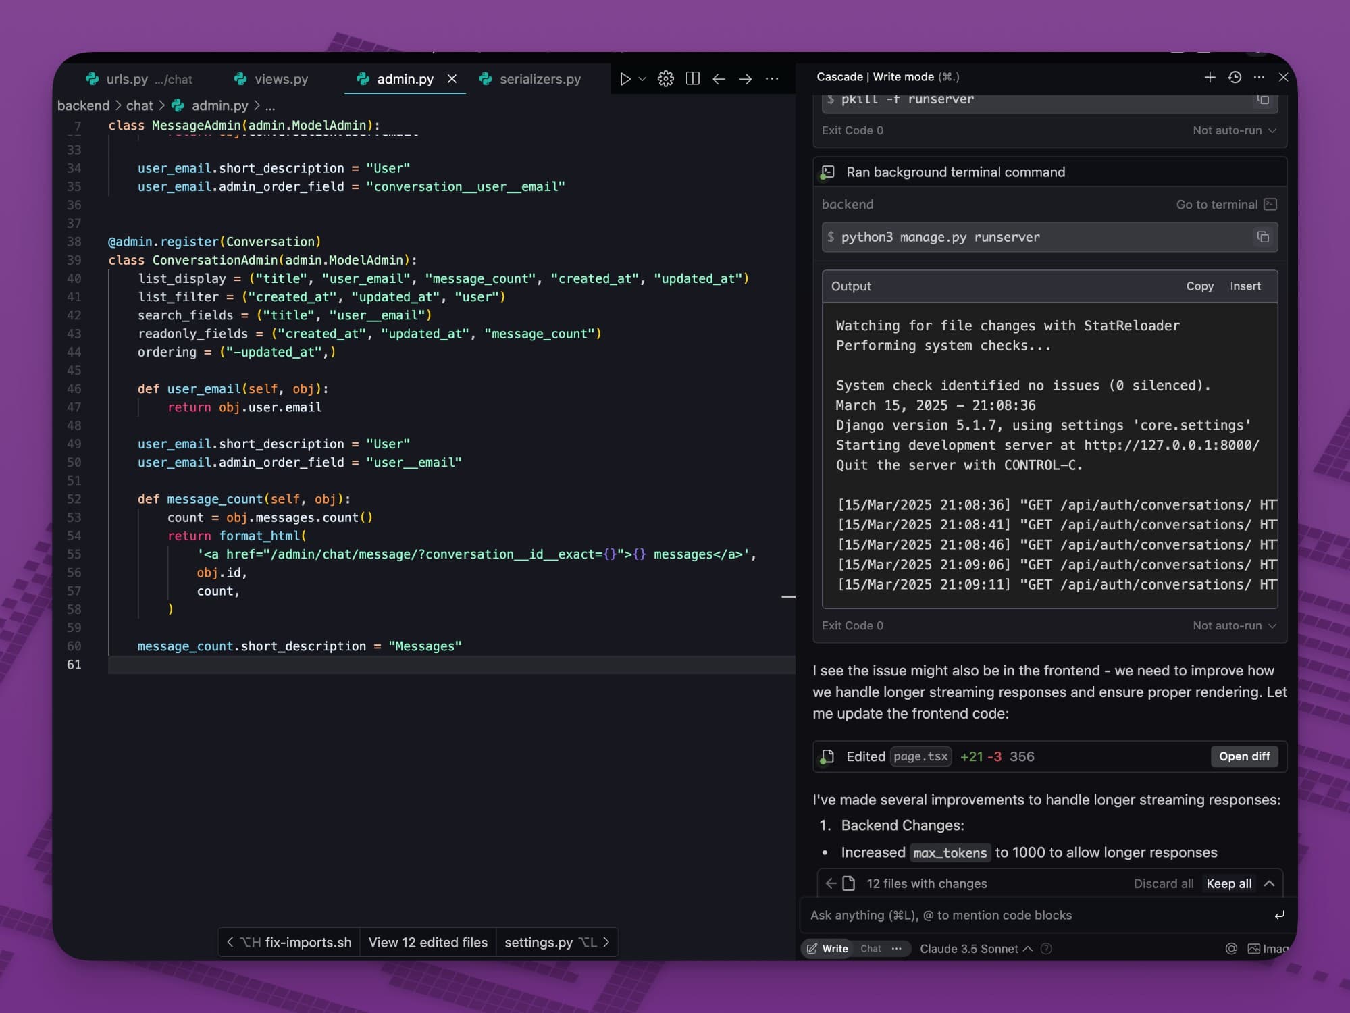Start a new Cascade conversation with the plus icon
The image size is (1350, 1013).
tap(1210, 77)
